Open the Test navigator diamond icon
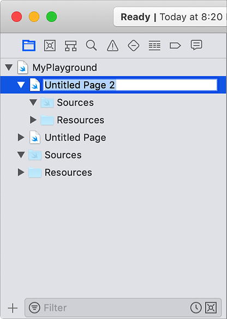This screenshot has width=227, height=319. 134,45
